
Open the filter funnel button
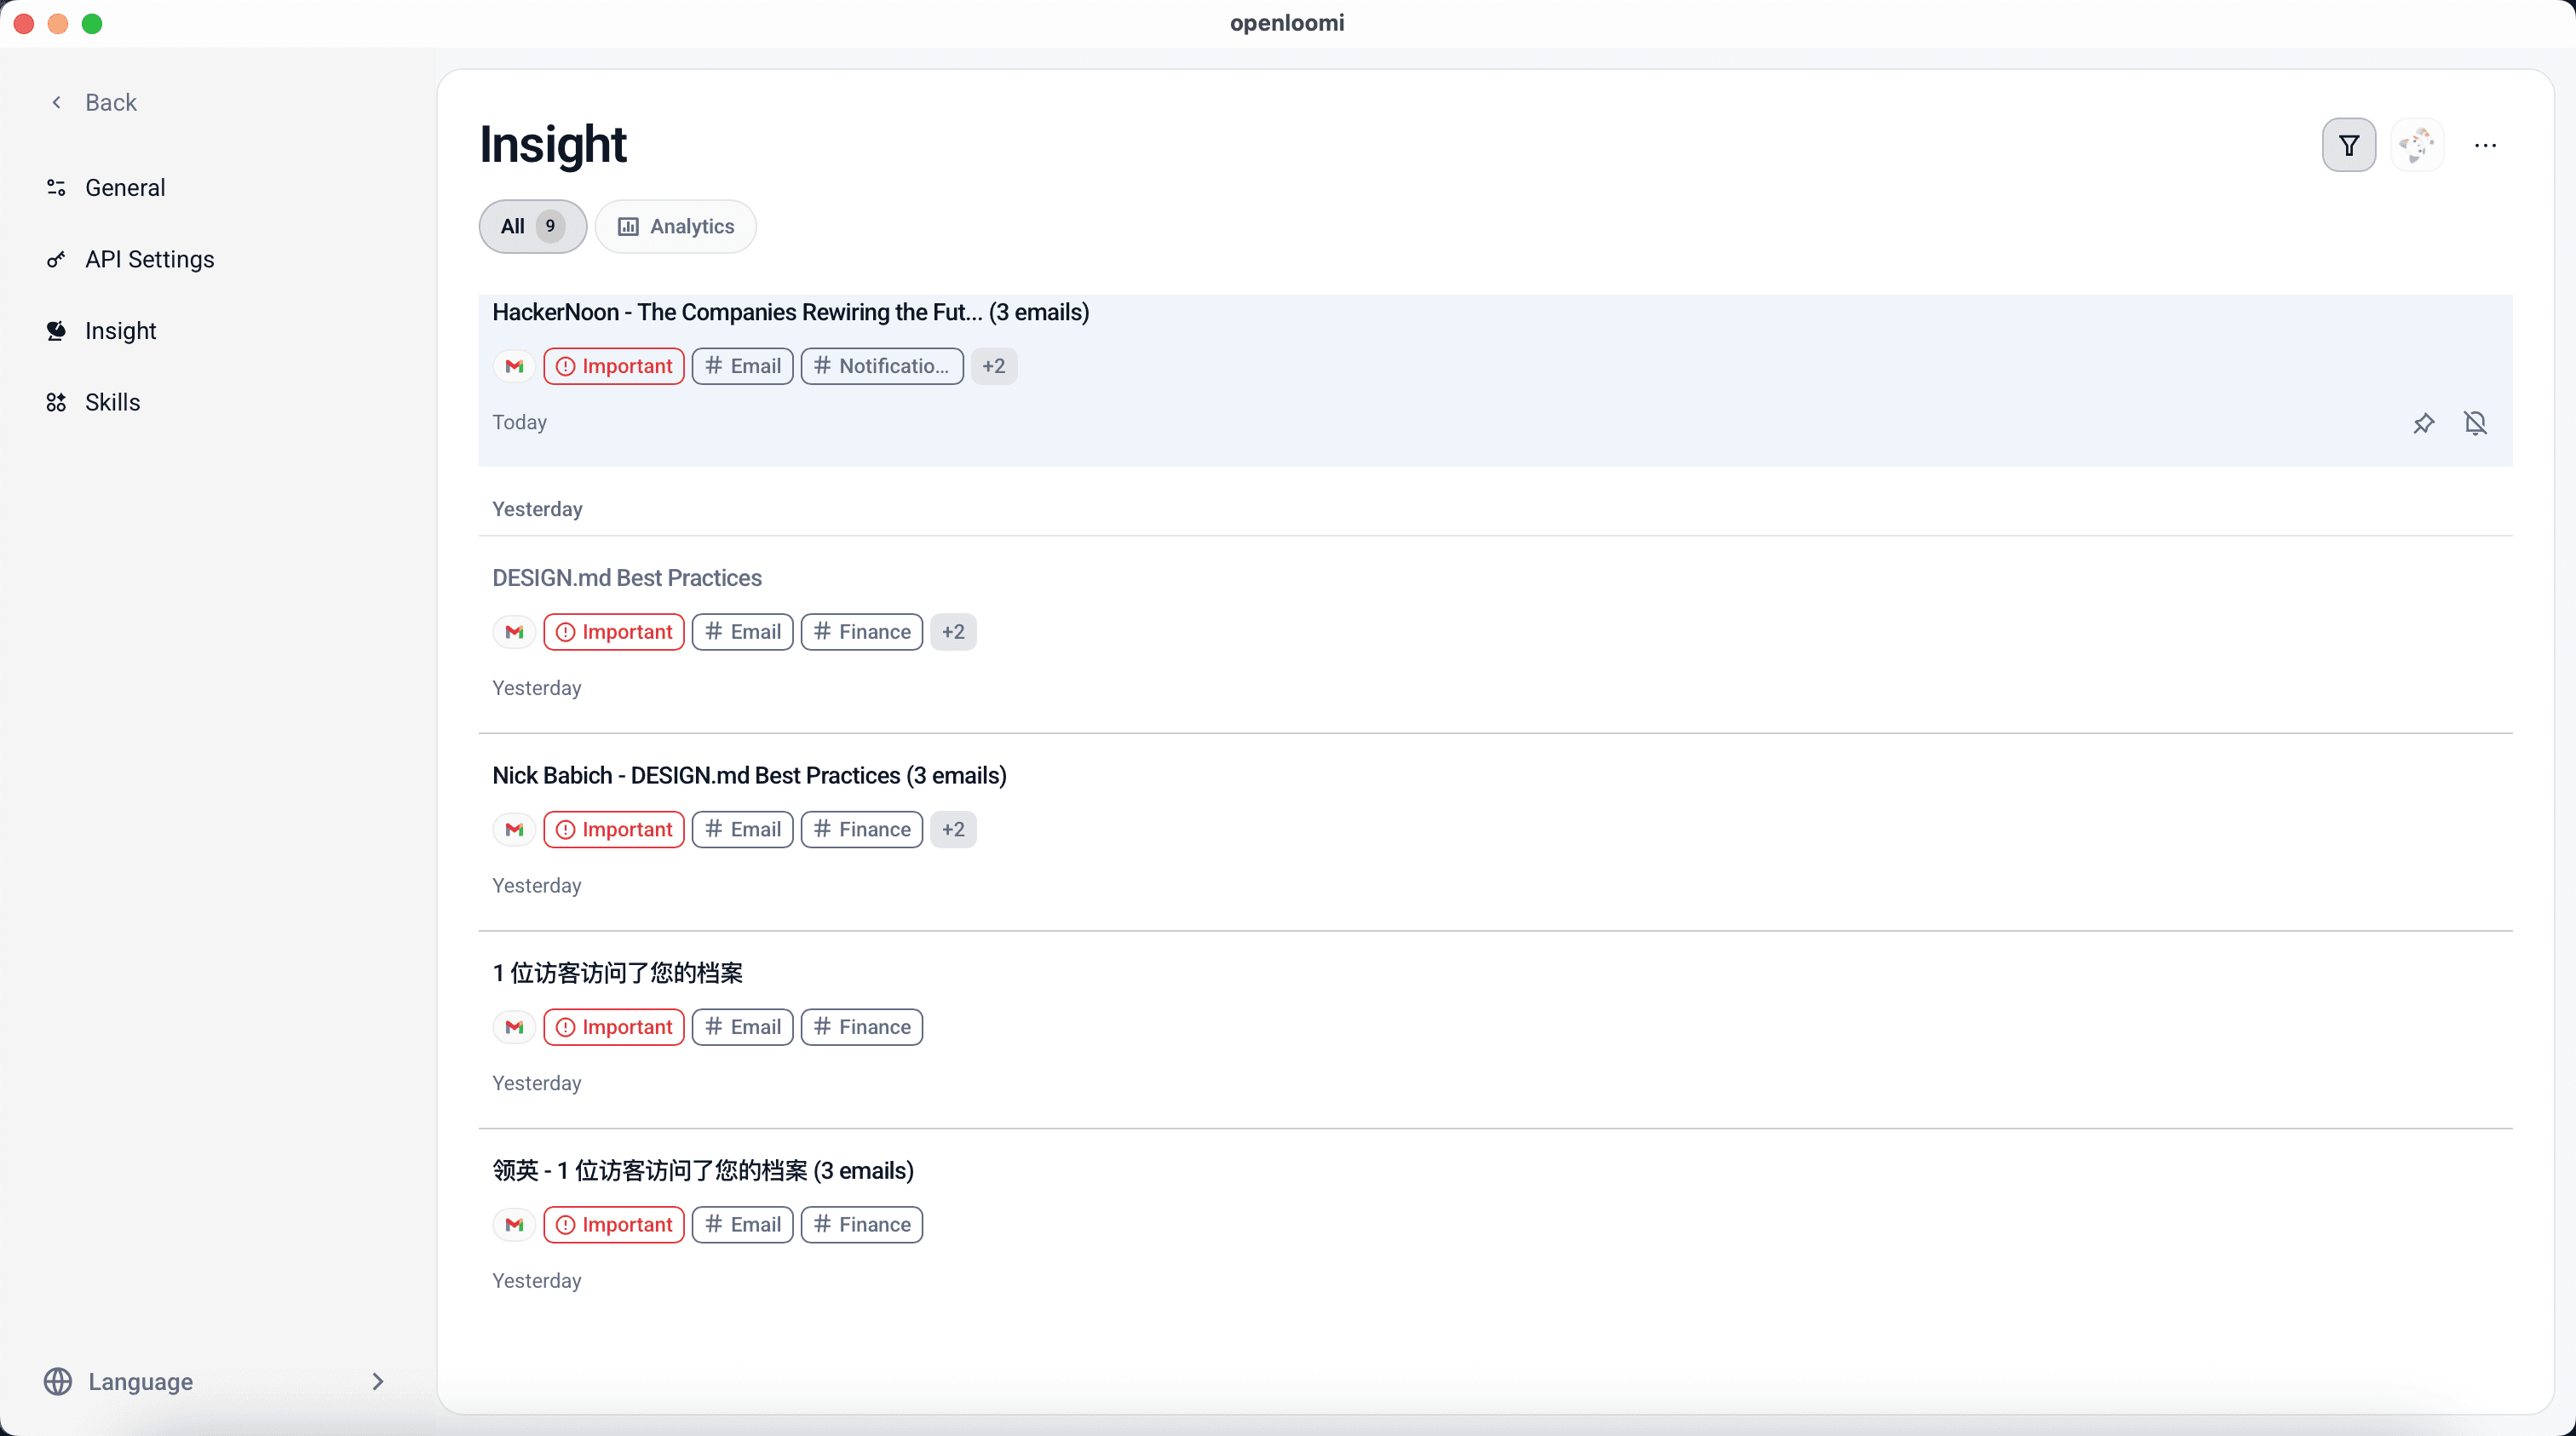pos(2348,146)
